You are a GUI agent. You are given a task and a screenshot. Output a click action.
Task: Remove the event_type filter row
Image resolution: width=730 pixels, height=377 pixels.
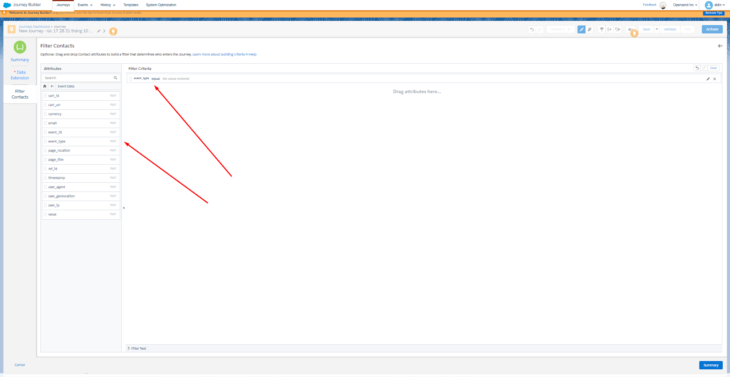(x=714, y=79)
